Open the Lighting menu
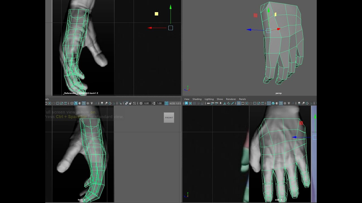The height and width of the screenshot is (203, 362). click(209, 99)
